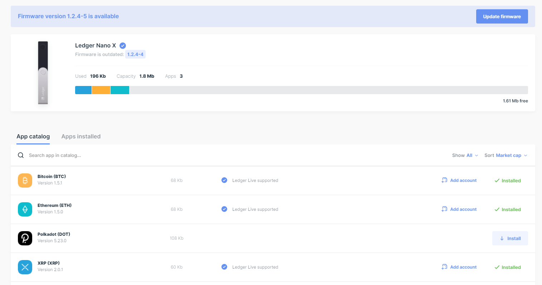Click the XRP (XRP) app name
Image resolution: width=542 pixels, height=285 pixels.
[x=49, y=263]
